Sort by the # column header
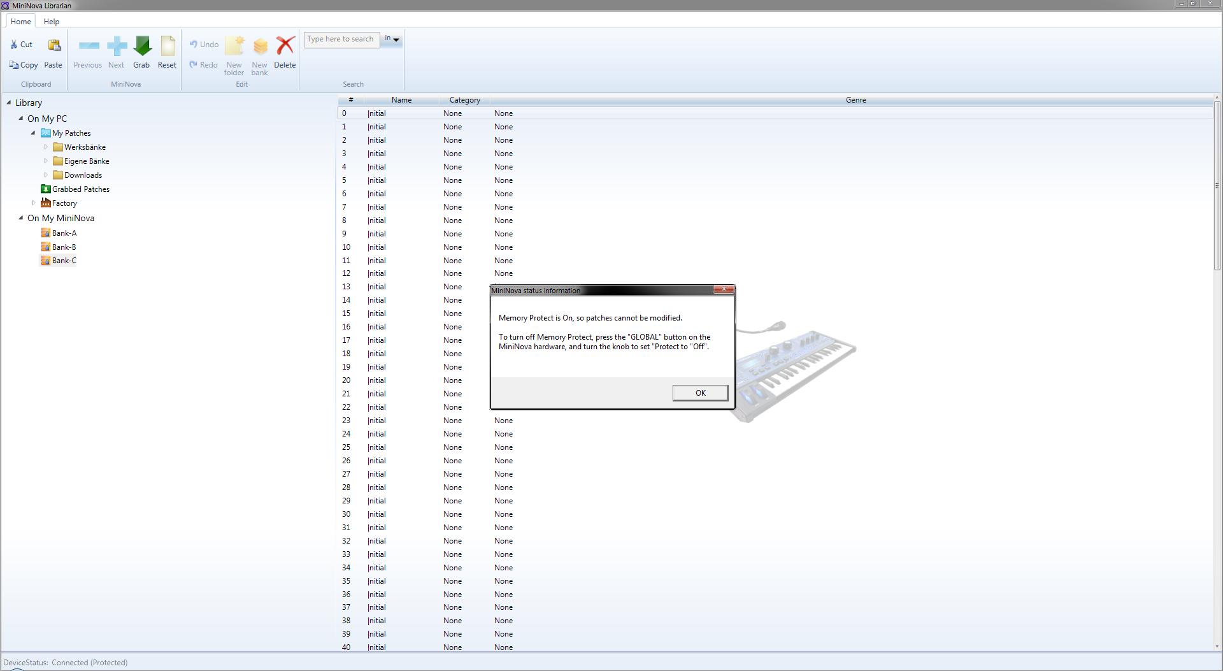The width and height of the screenshot is (1223, 671). click(351, 100)
